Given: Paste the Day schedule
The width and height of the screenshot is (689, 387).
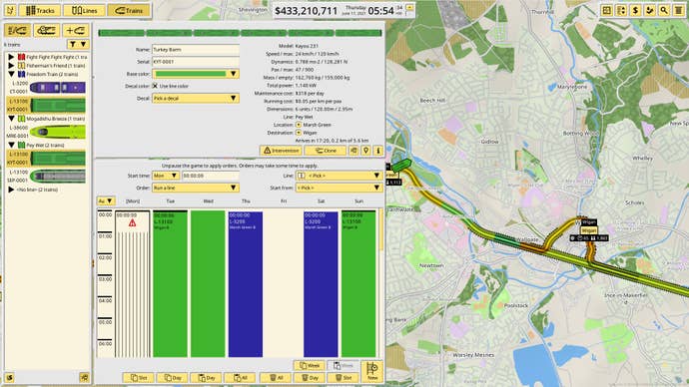Looking at the screenshot, I should [206, 378].
